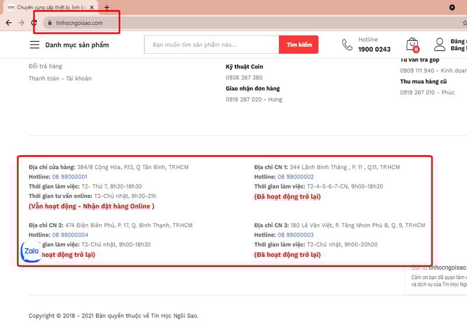Call hotline 08 99000002
Image resolution: width=467 pixels, height=321 pixels.
coord(296,177)
